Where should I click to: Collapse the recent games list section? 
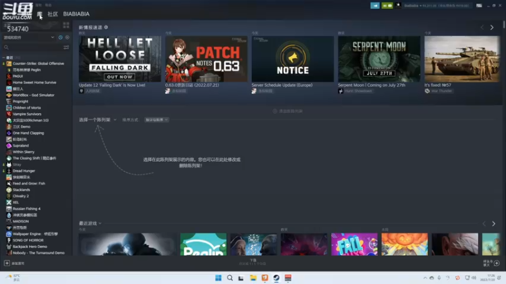pos(4,57)
